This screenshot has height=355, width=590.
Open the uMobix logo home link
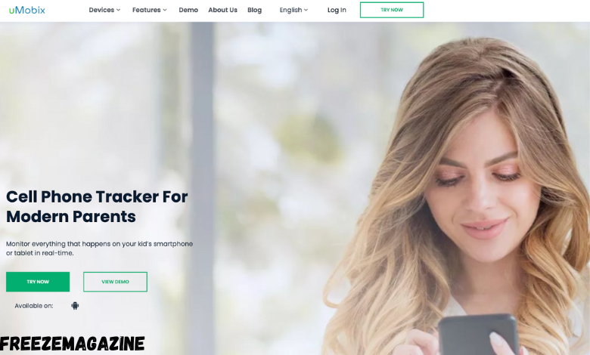pyautogui.click(x=27, y=10)
